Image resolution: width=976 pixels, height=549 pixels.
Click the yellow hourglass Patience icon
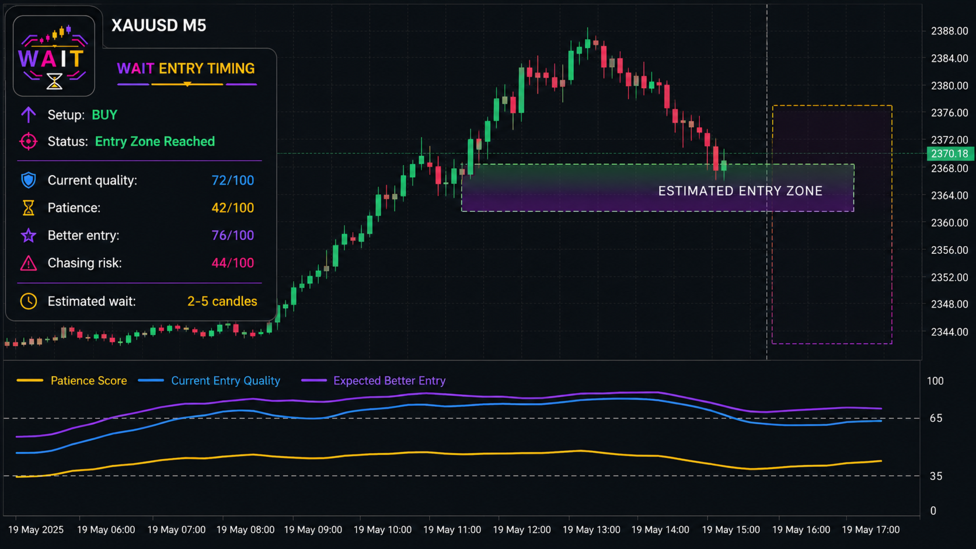tap(28, 208)
